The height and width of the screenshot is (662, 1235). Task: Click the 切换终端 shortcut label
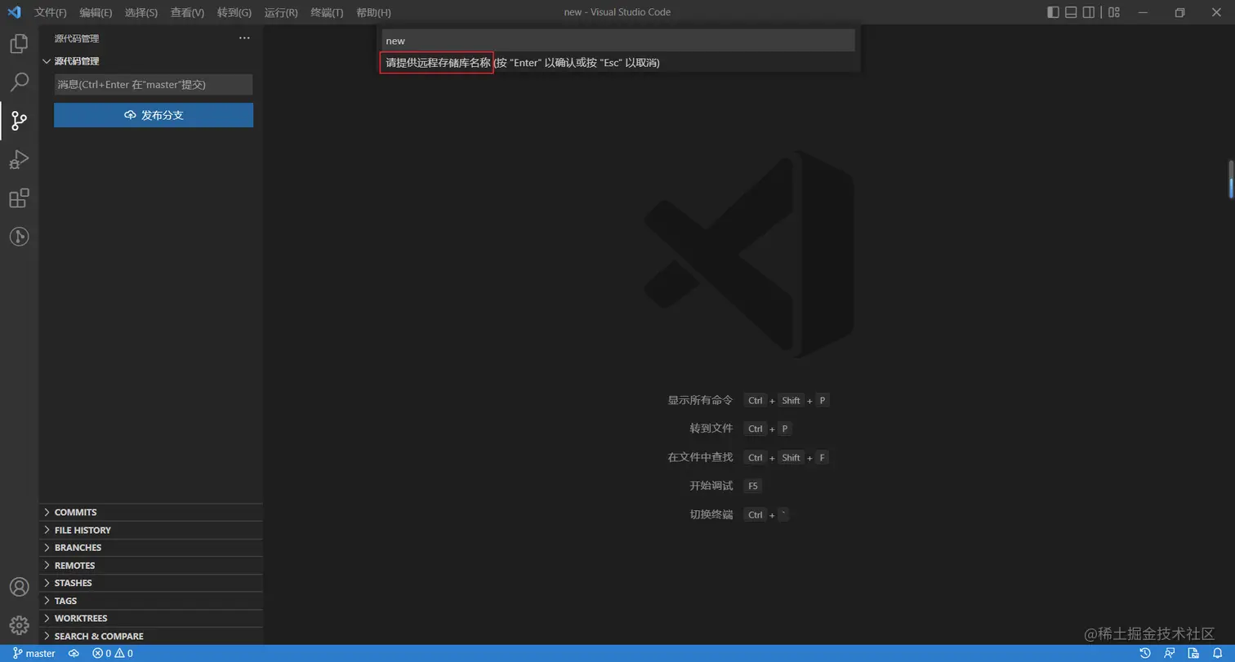pos(711,514)
